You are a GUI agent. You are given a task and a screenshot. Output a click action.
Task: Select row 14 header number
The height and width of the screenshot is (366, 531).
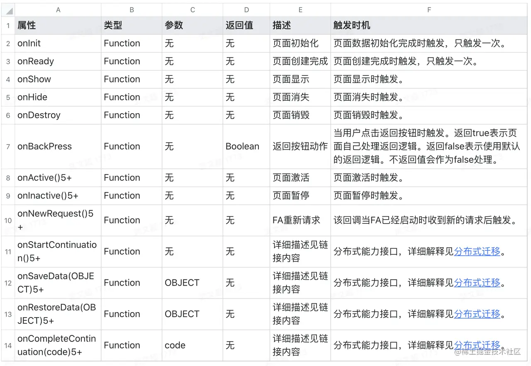click(8, 345)
